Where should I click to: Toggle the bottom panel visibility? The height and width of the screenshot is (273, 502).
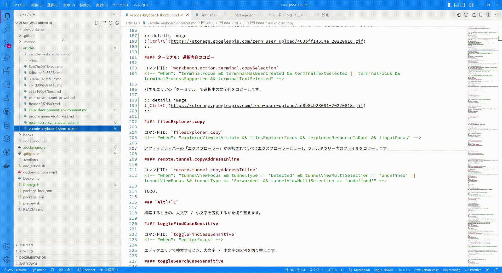point(456,5)
